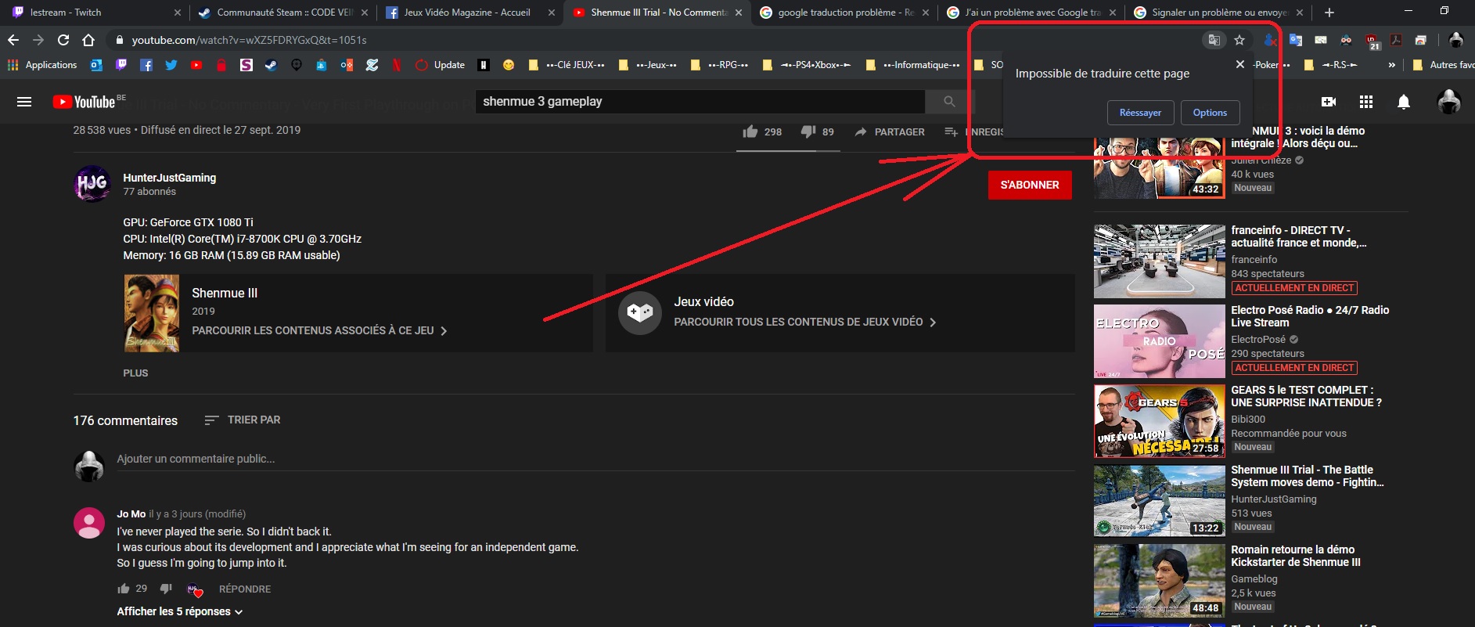Click the create video camera icon

pyautogui.click(x=1329, y=102)
